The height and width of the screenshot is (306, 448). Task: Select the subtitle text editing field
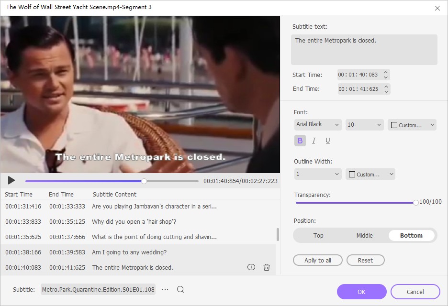point(364,49)
